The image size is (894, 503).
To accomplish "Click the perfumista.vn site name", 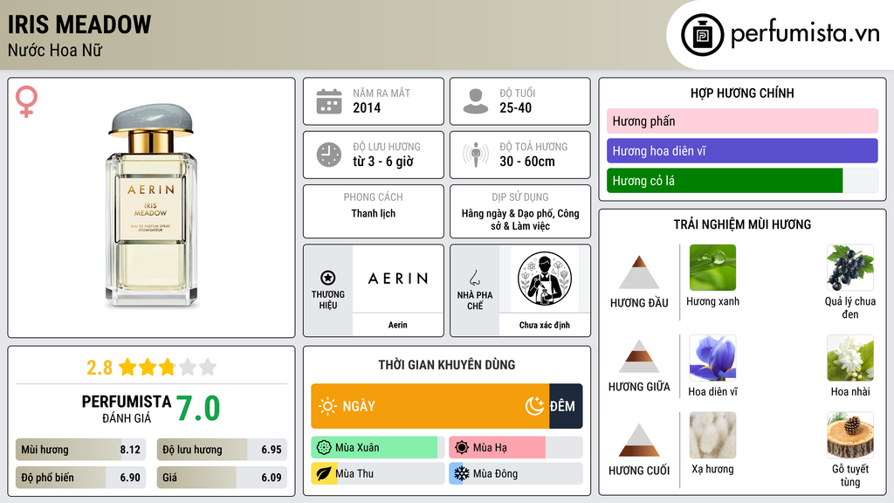I will 805,33.
